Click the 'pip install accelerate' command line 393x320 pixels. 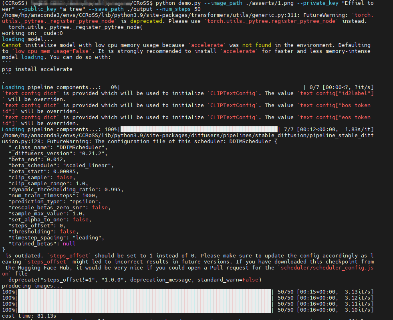(37, 69)
